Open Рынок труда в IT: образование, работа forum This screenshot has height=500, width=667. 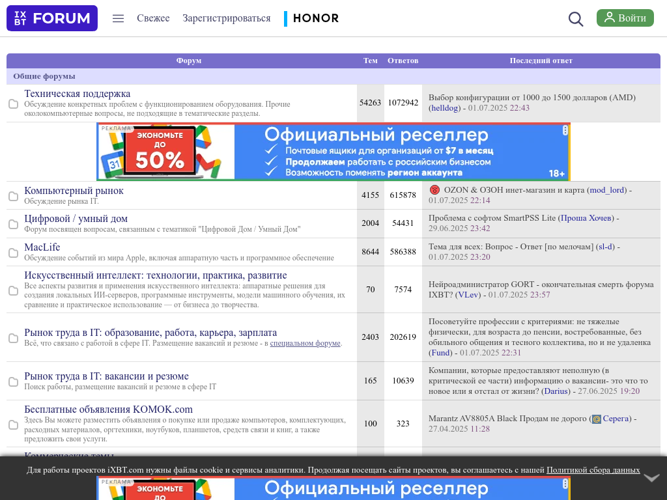pos(150,333)
